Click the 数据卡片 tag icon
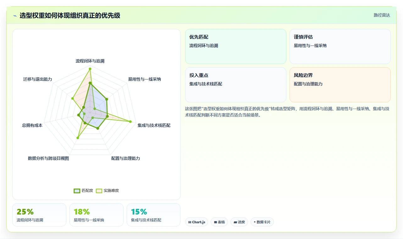This screenshot has height=239, width=403. pyautogui.click(x=255, y=222)
